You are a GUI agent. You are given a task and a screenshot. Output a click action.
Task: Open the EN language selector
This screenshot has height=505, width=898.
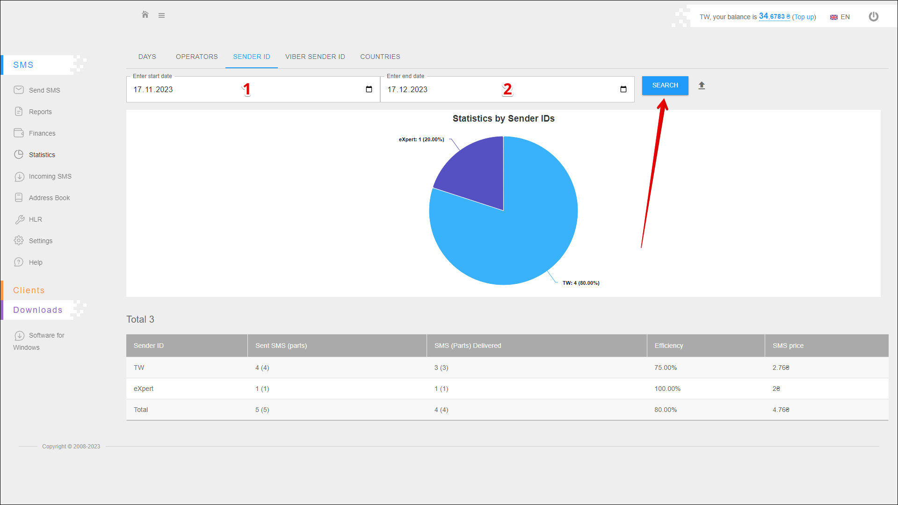pos(840,17)
